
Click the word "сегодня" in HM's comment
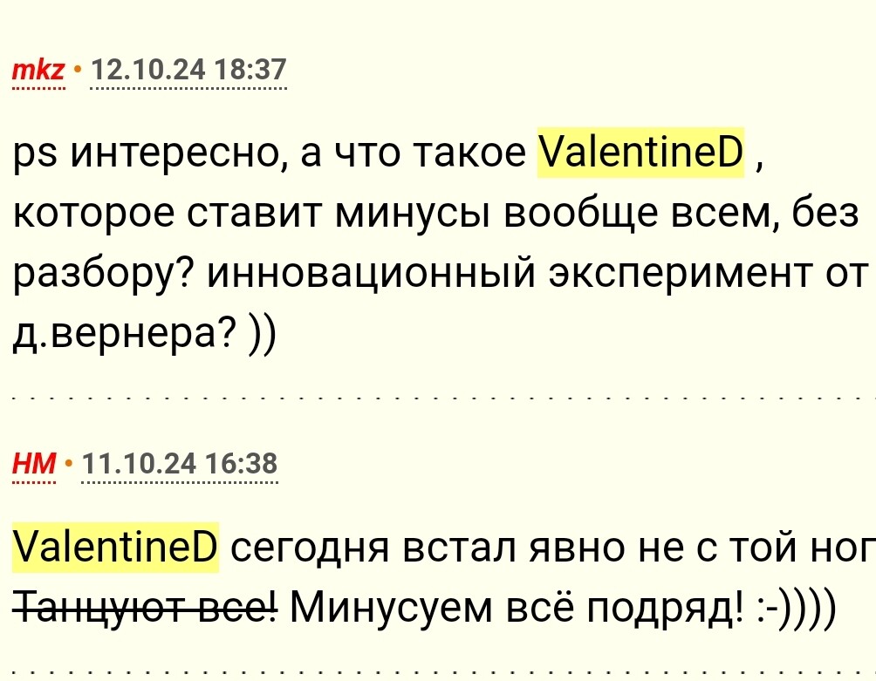coord(310,548)
